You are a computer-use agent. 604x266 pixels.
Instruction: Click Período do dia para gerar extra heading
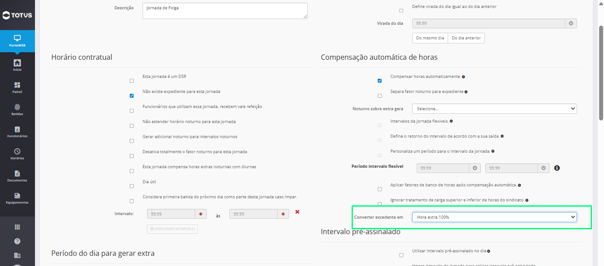pos(103,253)
